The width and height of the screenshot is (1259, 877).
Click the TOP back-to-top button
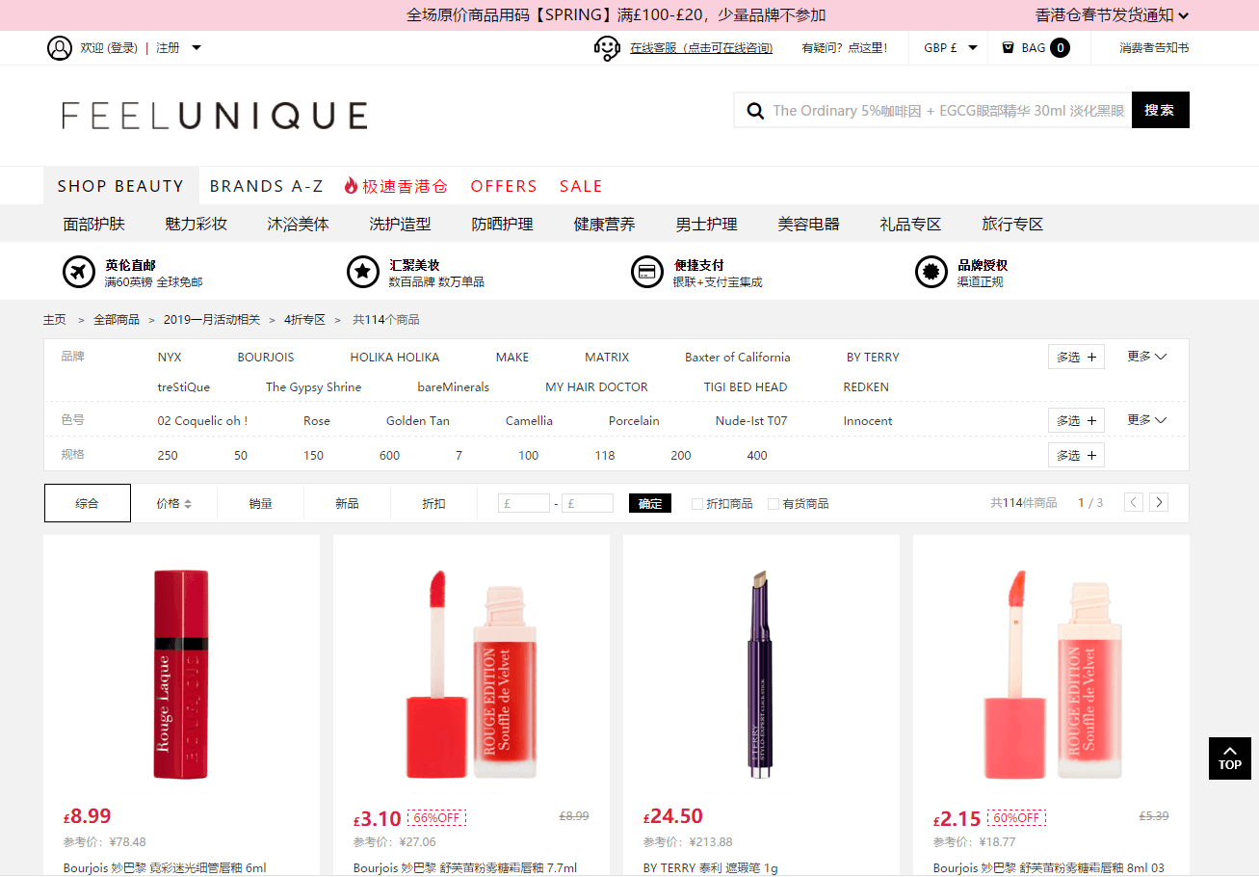1230,758
